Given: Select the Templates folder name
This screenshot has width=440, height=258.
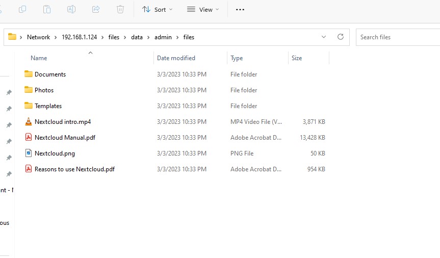Looking at the screenshot, I should coord(48,106).
